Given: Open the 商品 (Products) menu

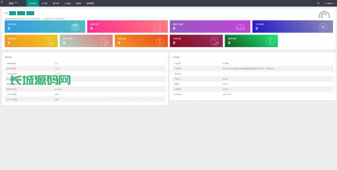Looking at the screenshot, I should coord(67,3).
